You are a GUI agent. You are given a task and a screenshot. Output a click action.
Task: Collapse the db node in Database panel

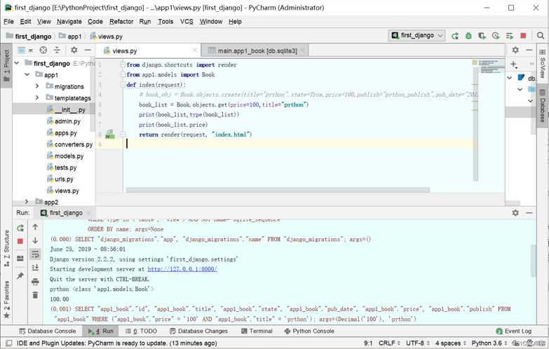pyautogui.click(x=510, y=78)
